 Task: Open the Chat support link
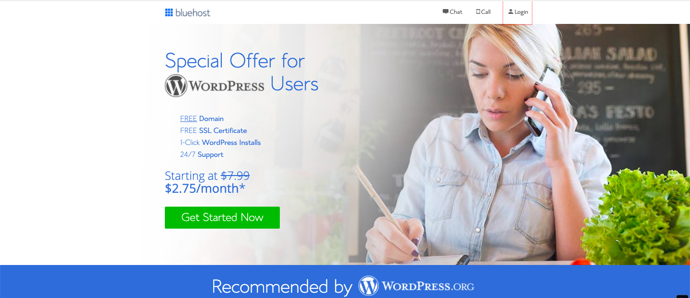click(452, 12)
